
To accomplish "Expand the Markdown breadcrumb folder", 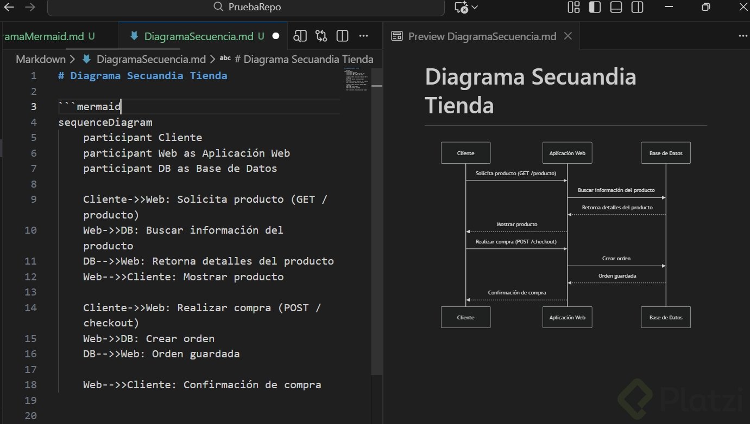I will pos(40,59).
